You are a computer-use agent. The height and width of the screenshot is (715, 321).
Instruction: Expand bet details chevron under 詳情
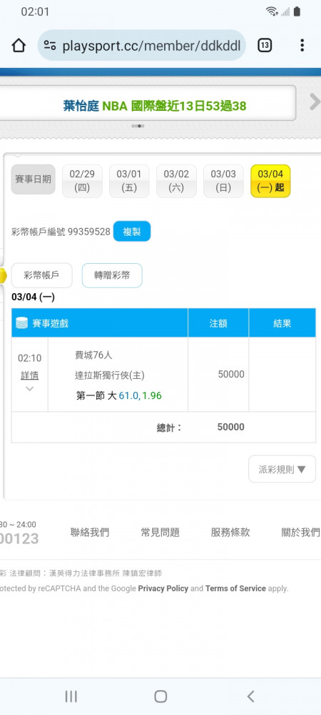[x=29, y=388]
